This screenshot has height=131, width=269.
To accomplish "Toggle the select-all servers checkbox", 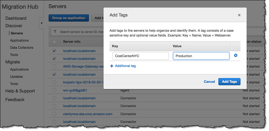I will click(x=54, y=42).
